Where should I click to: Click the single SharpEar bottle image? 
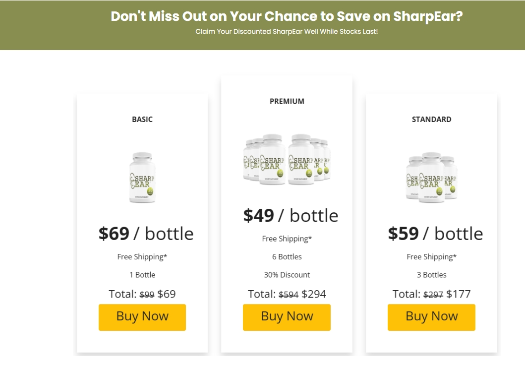(142, 177)
